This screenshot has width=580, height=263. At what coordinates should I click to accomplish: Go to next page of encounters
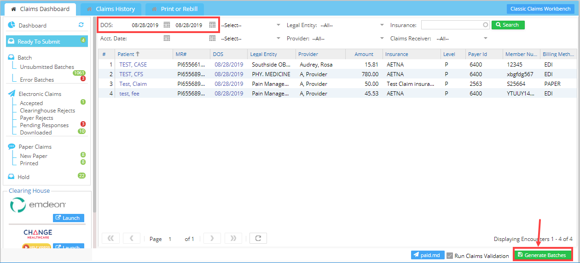(x=212, y=239)
